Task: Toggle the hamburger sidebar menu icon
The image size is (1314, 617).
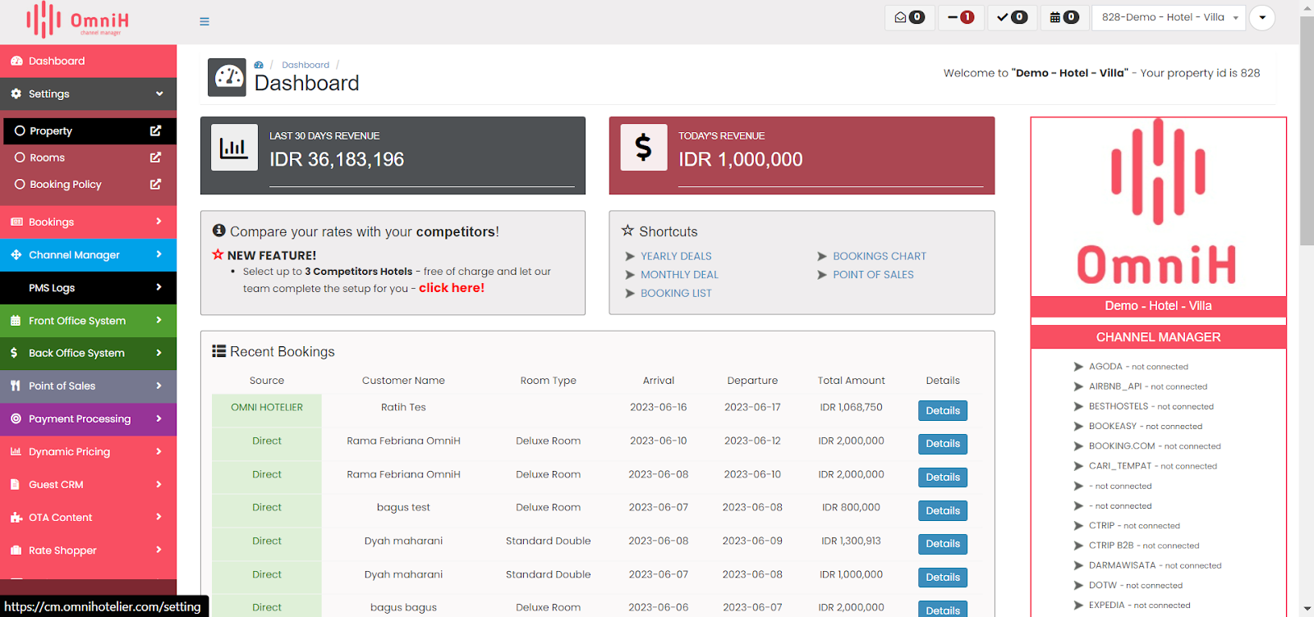Action: click(204, 21)
